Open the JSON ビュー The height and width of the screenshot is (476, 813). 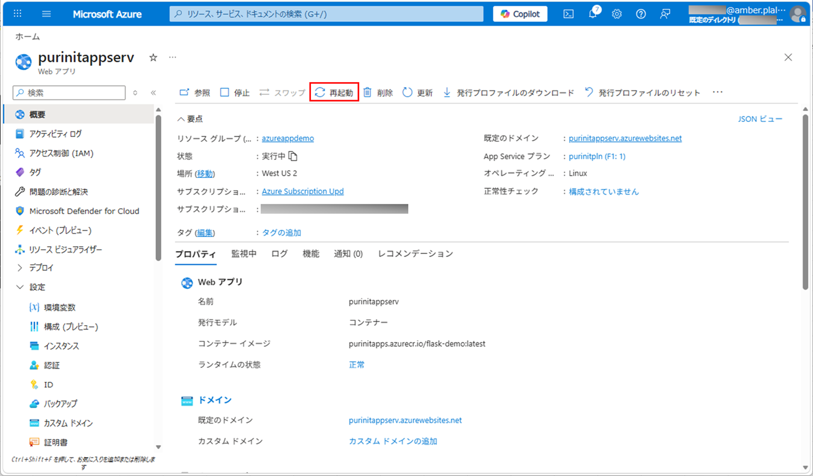(x=760, y=119)
